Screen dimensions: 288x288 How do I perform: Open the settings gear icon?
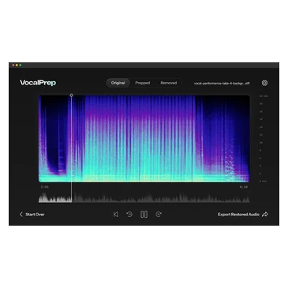[264, 83]
